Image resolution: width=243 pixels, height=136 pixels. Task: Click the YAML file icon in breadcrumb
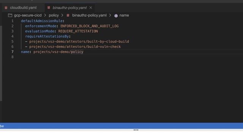tap(68, 15)
